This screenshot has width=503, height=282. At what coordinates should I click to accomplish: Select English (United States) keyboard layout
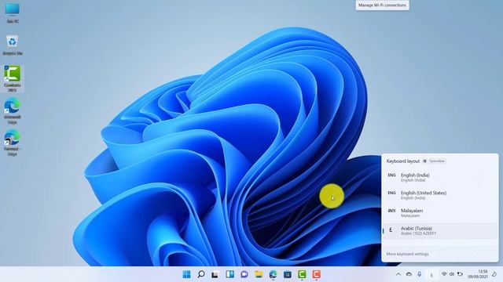tap(440, 195)
